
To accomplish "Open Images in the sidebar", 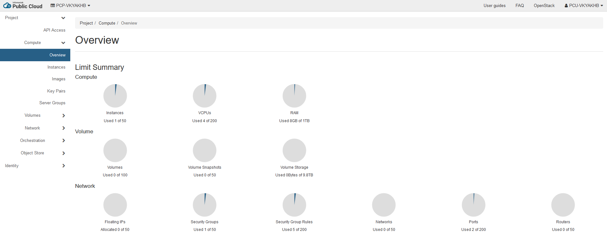I will (58, 79).
